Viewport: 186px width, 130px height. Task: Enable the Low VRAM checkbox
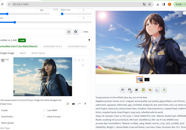45,110
